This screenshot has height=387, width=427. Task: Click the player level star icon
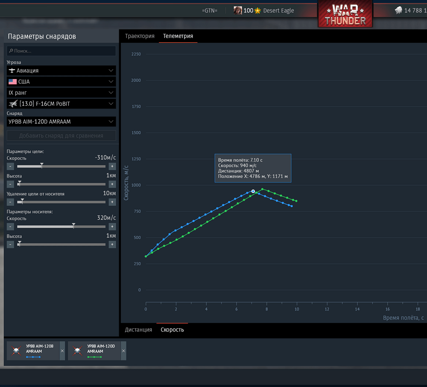click(257, 11)
